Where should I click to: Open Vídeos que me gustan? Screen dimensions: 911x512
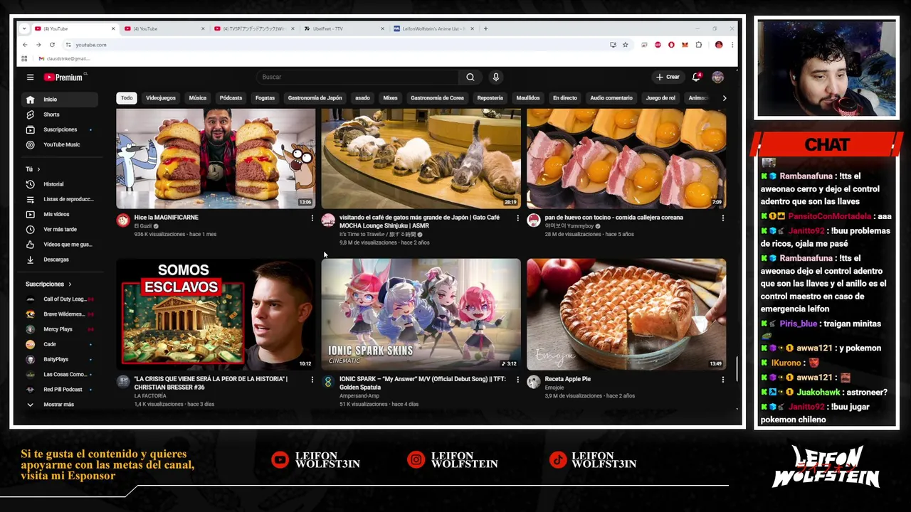coord(60,244)
